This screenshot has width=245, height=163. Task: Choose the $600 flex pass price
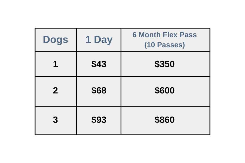coord(164,90)
